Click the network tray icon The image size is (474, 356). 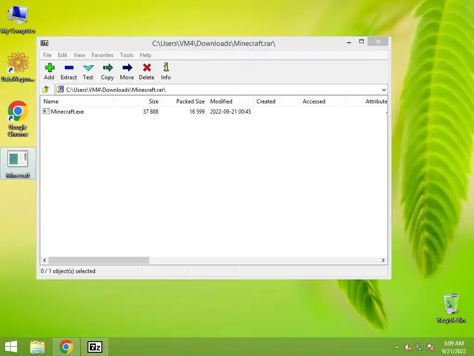(419, 347)
